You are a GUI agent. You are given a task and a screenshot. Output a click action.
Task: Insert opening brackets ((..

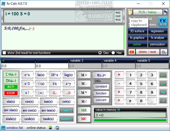(55, 93)
